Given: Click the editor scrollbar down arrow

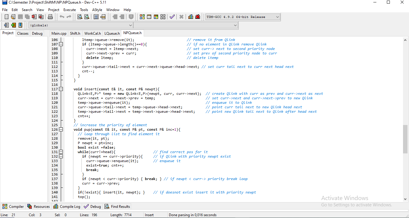Looking at the screenshot, I should (x=405, y=199).
